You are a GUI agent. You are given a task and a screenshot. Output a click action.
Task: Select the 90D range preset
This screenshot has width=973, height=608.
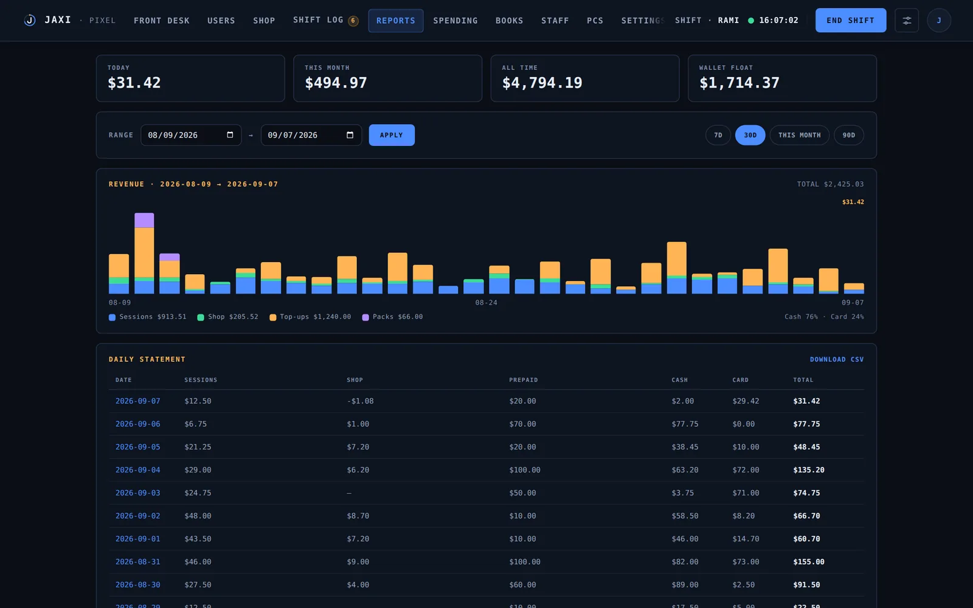[849, 135]
